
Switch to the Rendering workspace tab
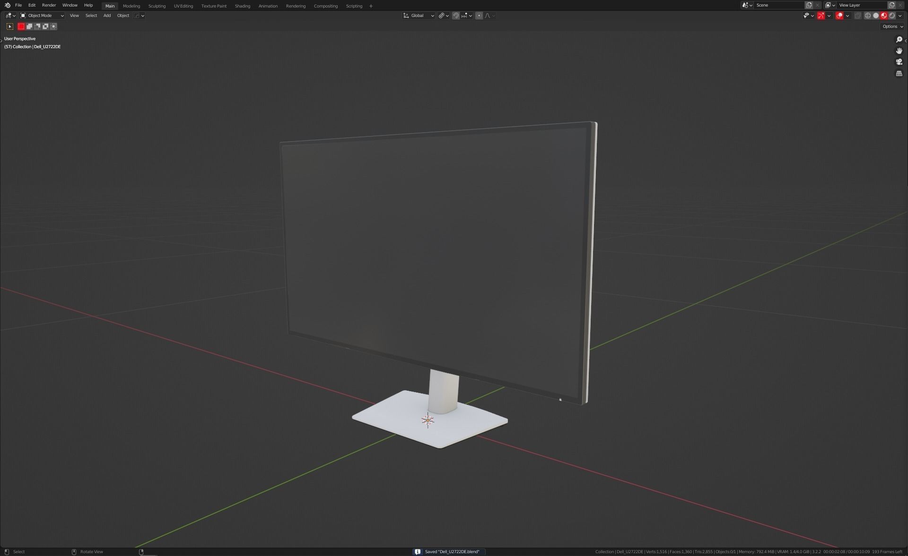pos(296,6)
